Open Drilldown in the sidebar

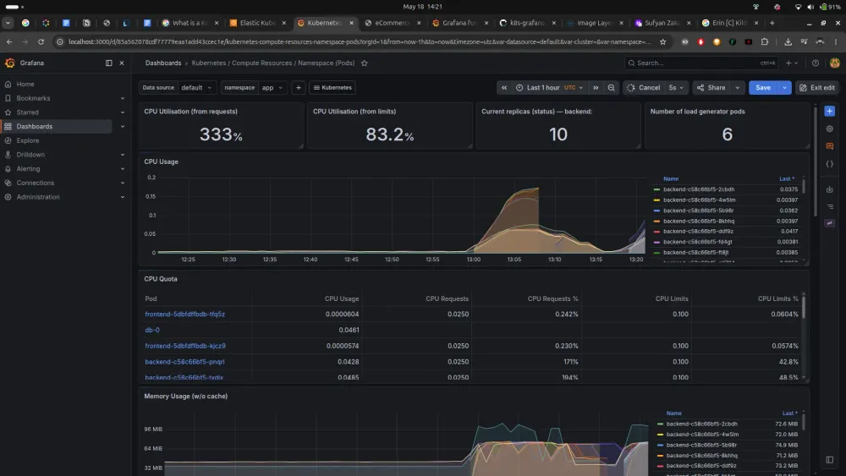[30, 155]
